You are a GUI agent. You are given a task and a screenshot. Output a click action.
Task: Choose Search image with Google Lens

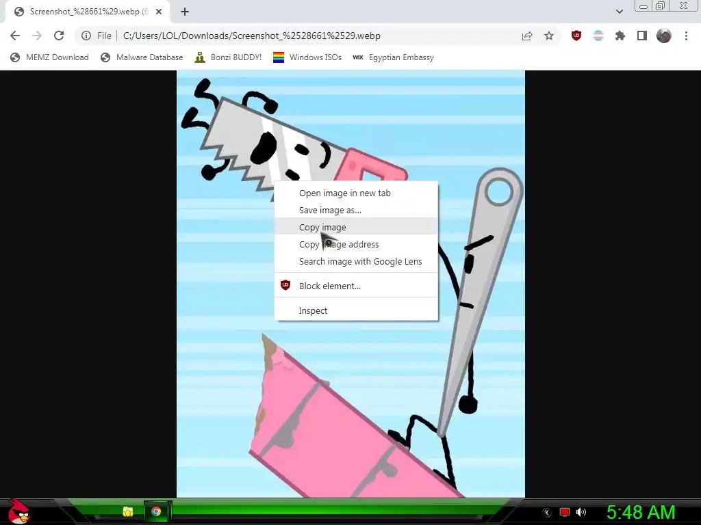pyautogui.click(x=356, y=261)
